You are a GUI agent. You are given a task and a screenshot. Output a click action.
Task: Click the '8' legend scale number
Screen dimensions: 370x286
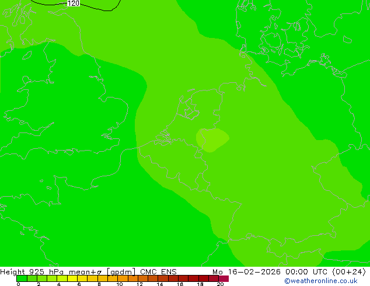click(99, 284)
